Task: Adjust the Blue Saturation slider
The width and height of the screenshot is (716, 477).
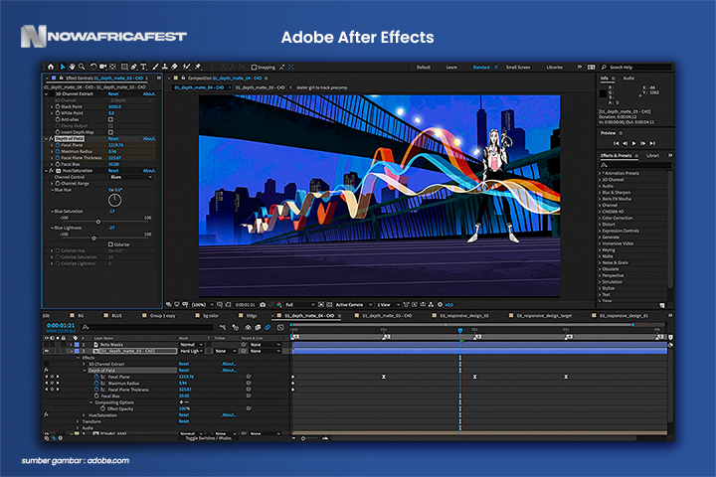Action: 98,222
